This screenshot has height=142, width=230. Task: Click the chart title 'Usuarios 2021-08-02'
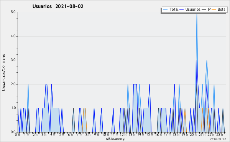click(x=58, y=6)
